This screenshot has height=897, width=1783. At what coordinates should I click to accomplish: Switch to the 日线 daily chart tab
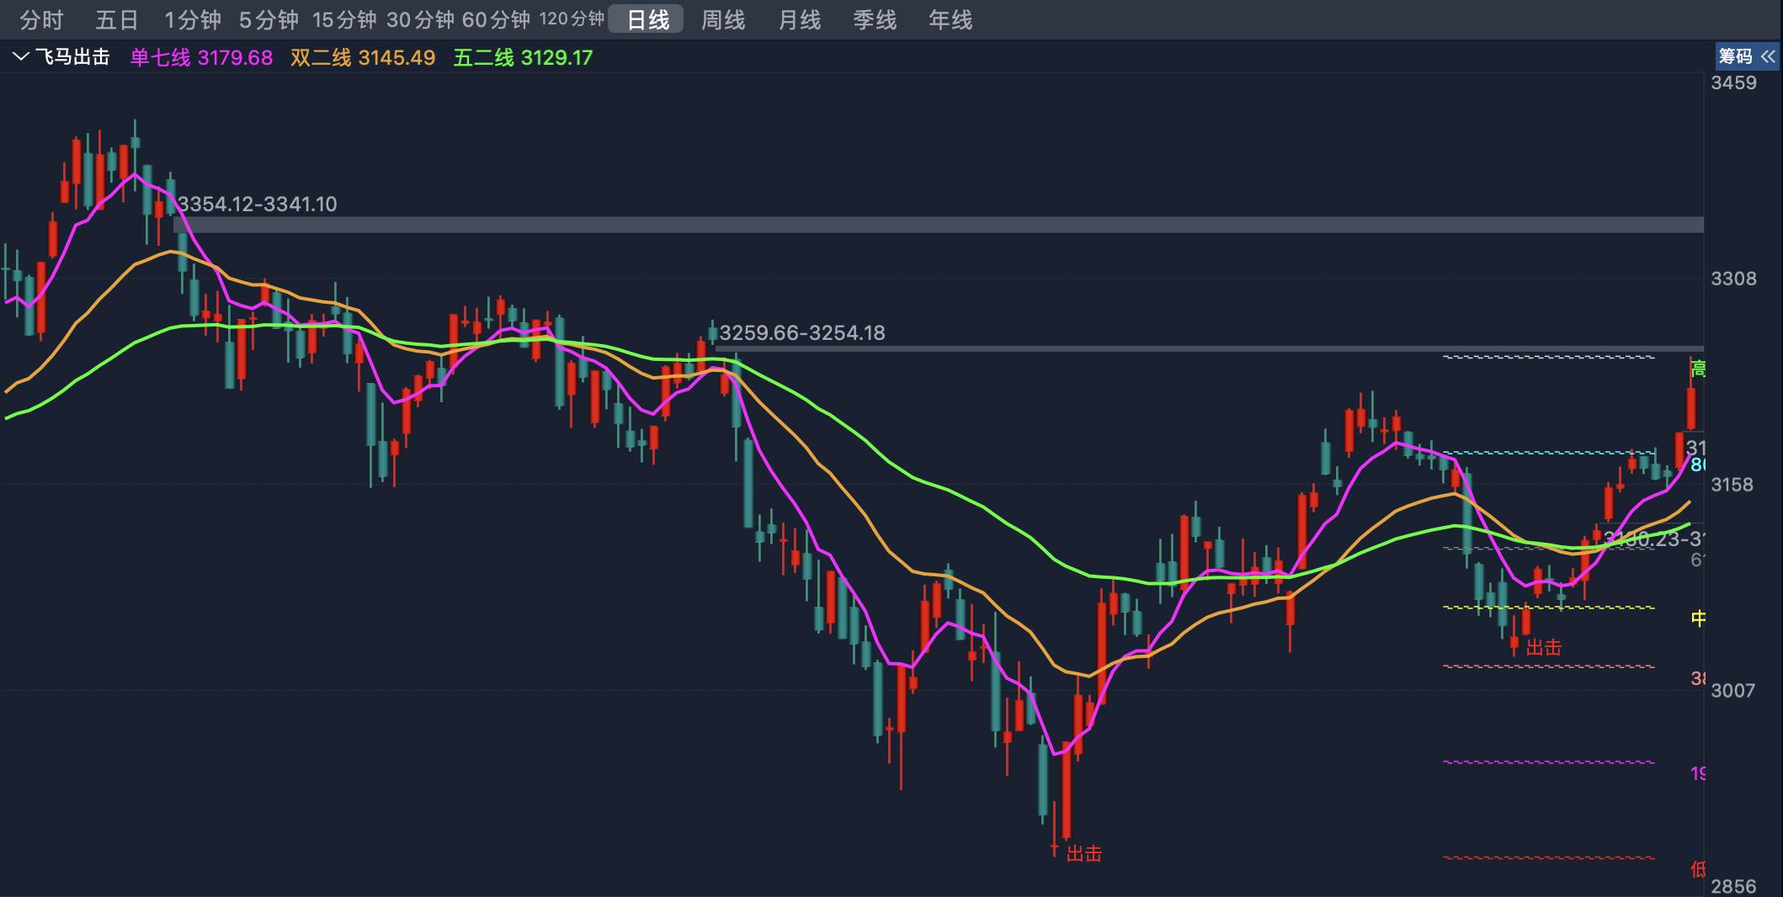click(x=647, y=19)
